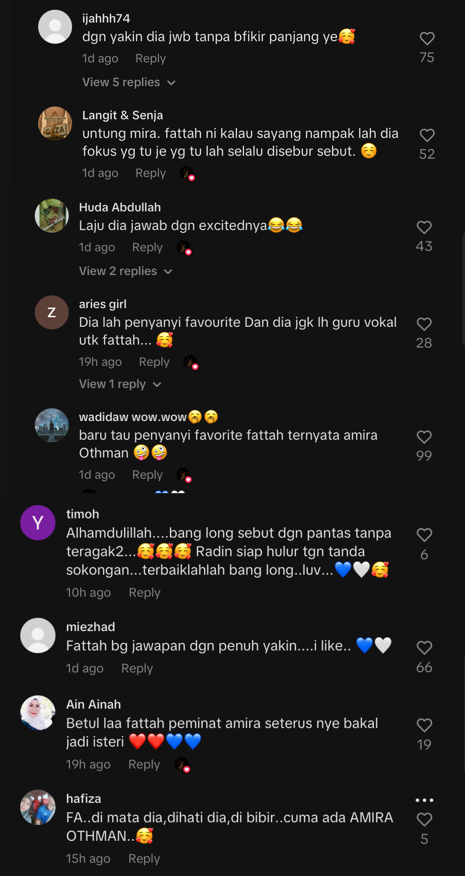This screenshot has width=465, height=876.
Task: Open the three-dot menu on hafiza's comment
Action: 424,800
